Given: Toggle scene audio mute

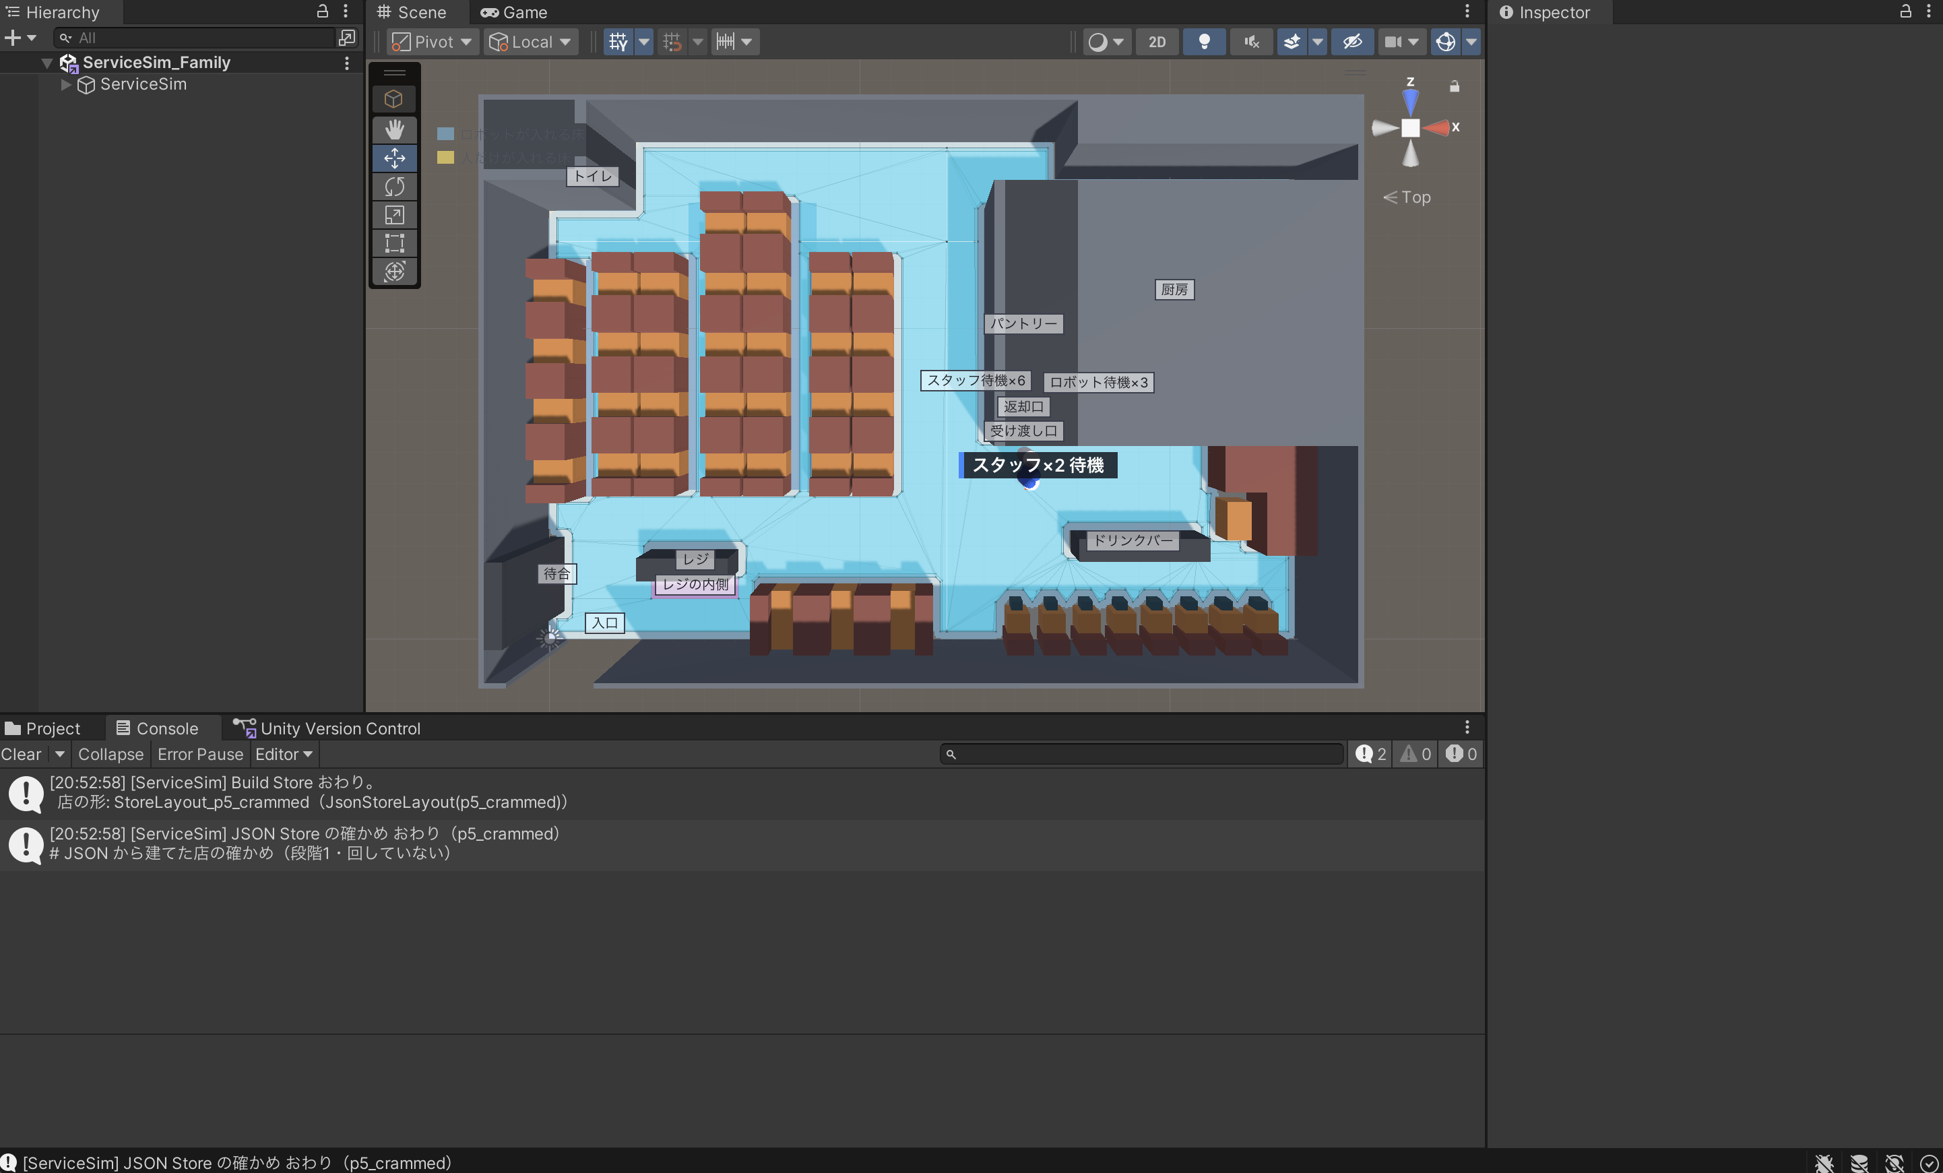Looking at the screenshot, I should click(1252, 42).
